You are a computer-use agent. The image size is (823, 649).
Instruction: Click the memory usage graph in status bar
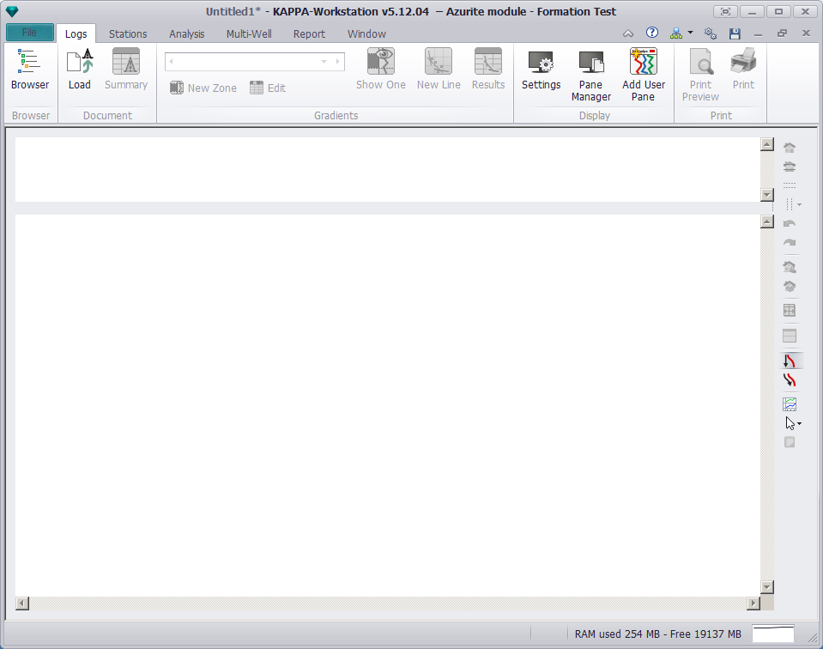pos(773,634)
